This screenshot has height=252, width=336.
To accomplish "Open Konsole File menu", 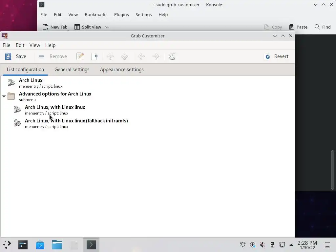I will click(x=44, y=14).
